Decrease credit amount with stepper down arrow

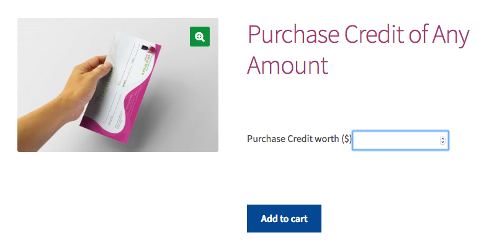(442, 143)
